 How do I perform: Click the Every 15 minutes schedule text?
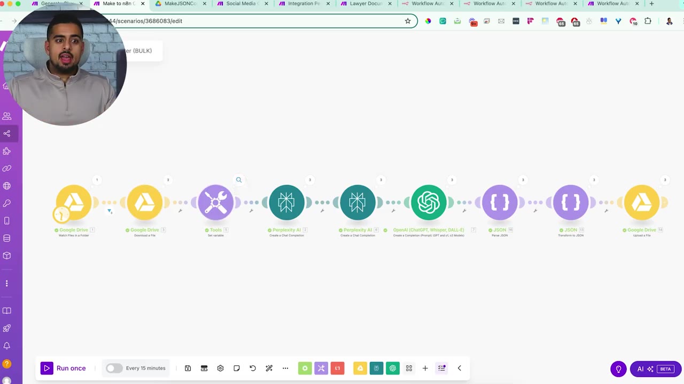[x=146, y=368]
